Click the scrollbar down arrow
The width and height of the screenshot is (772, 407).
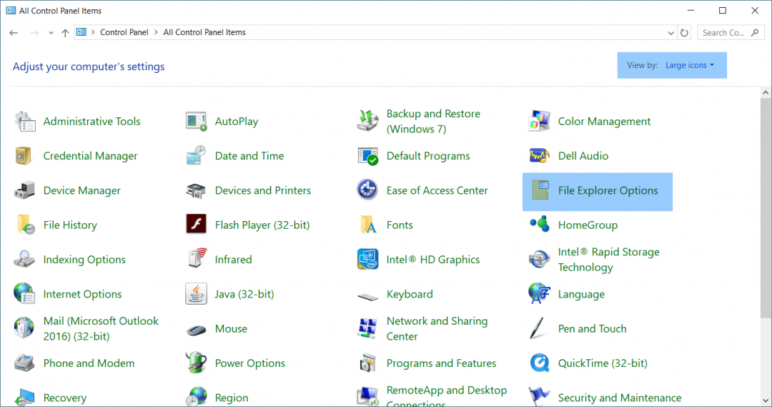click(765, 401)
